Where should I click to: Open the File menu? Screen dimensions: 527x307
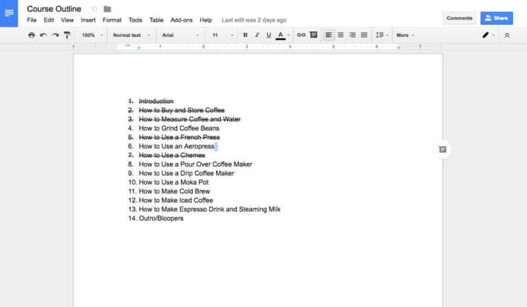(32, 20)
